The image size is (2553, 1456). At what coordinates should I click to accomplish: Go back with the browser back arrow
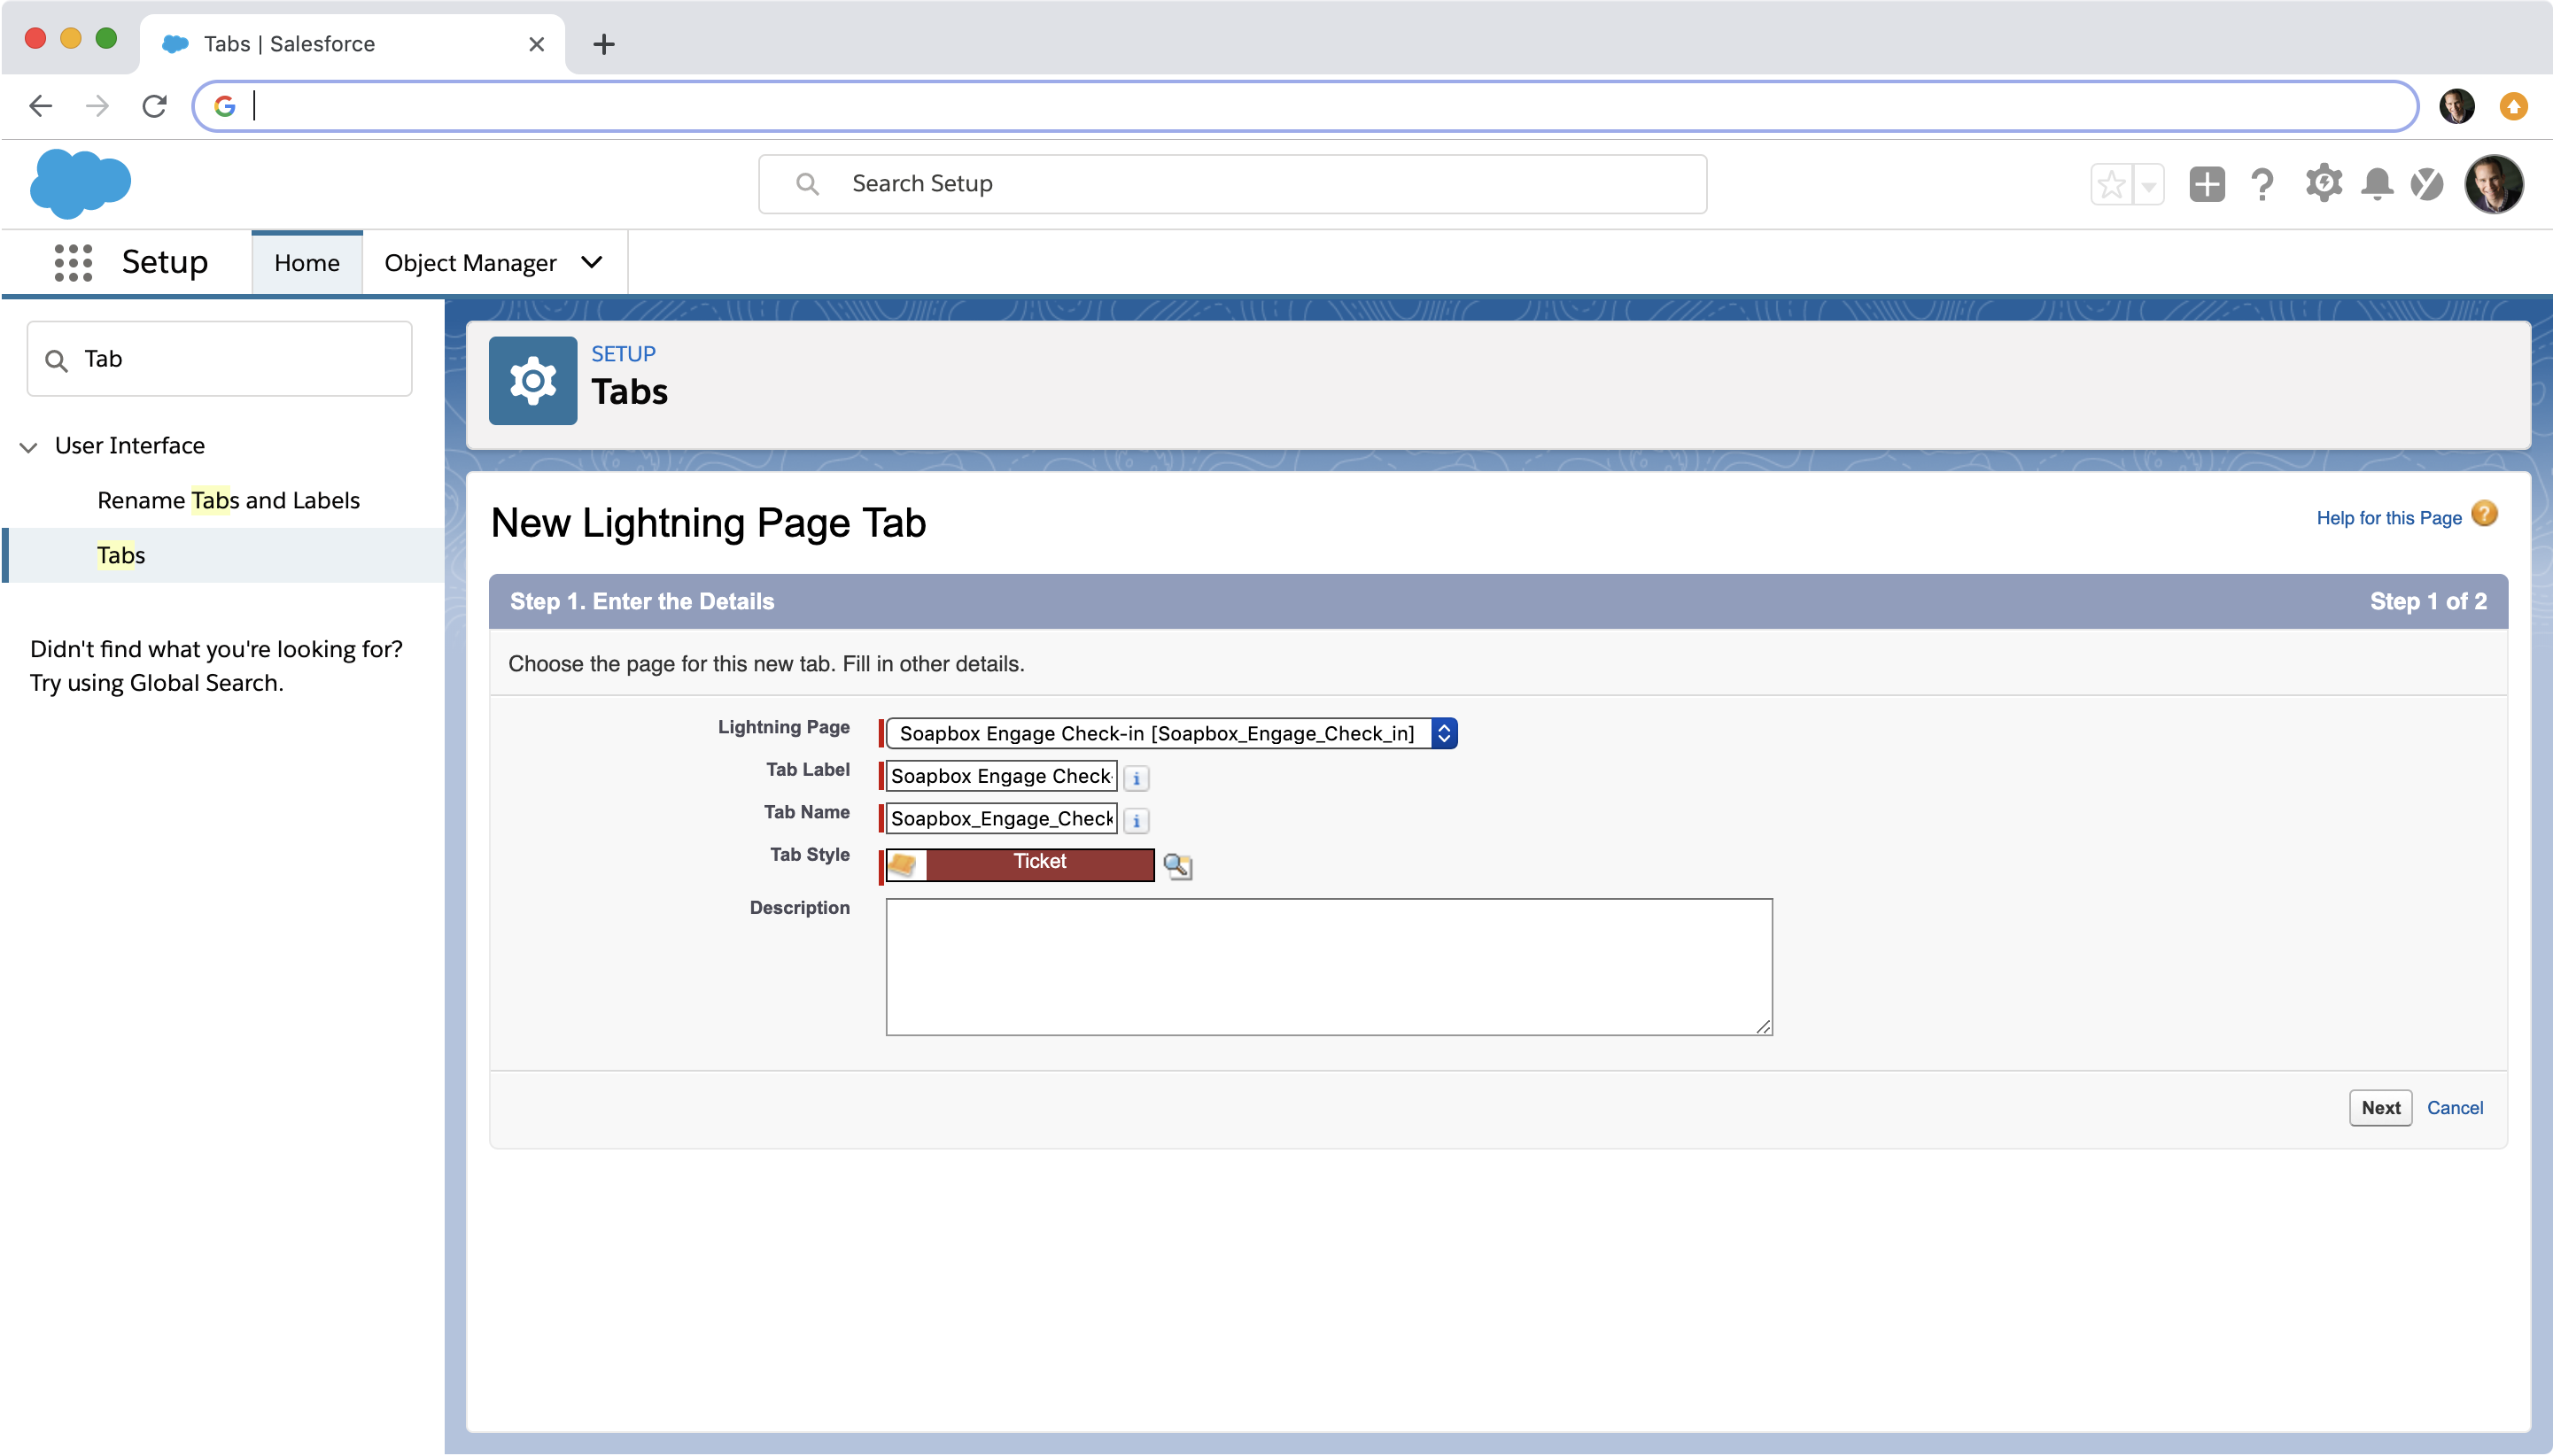pos(41,106)
